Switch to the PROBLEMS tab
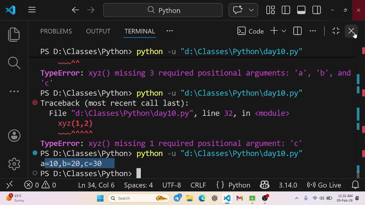The image size is (365, 205). tap(56, 31)
